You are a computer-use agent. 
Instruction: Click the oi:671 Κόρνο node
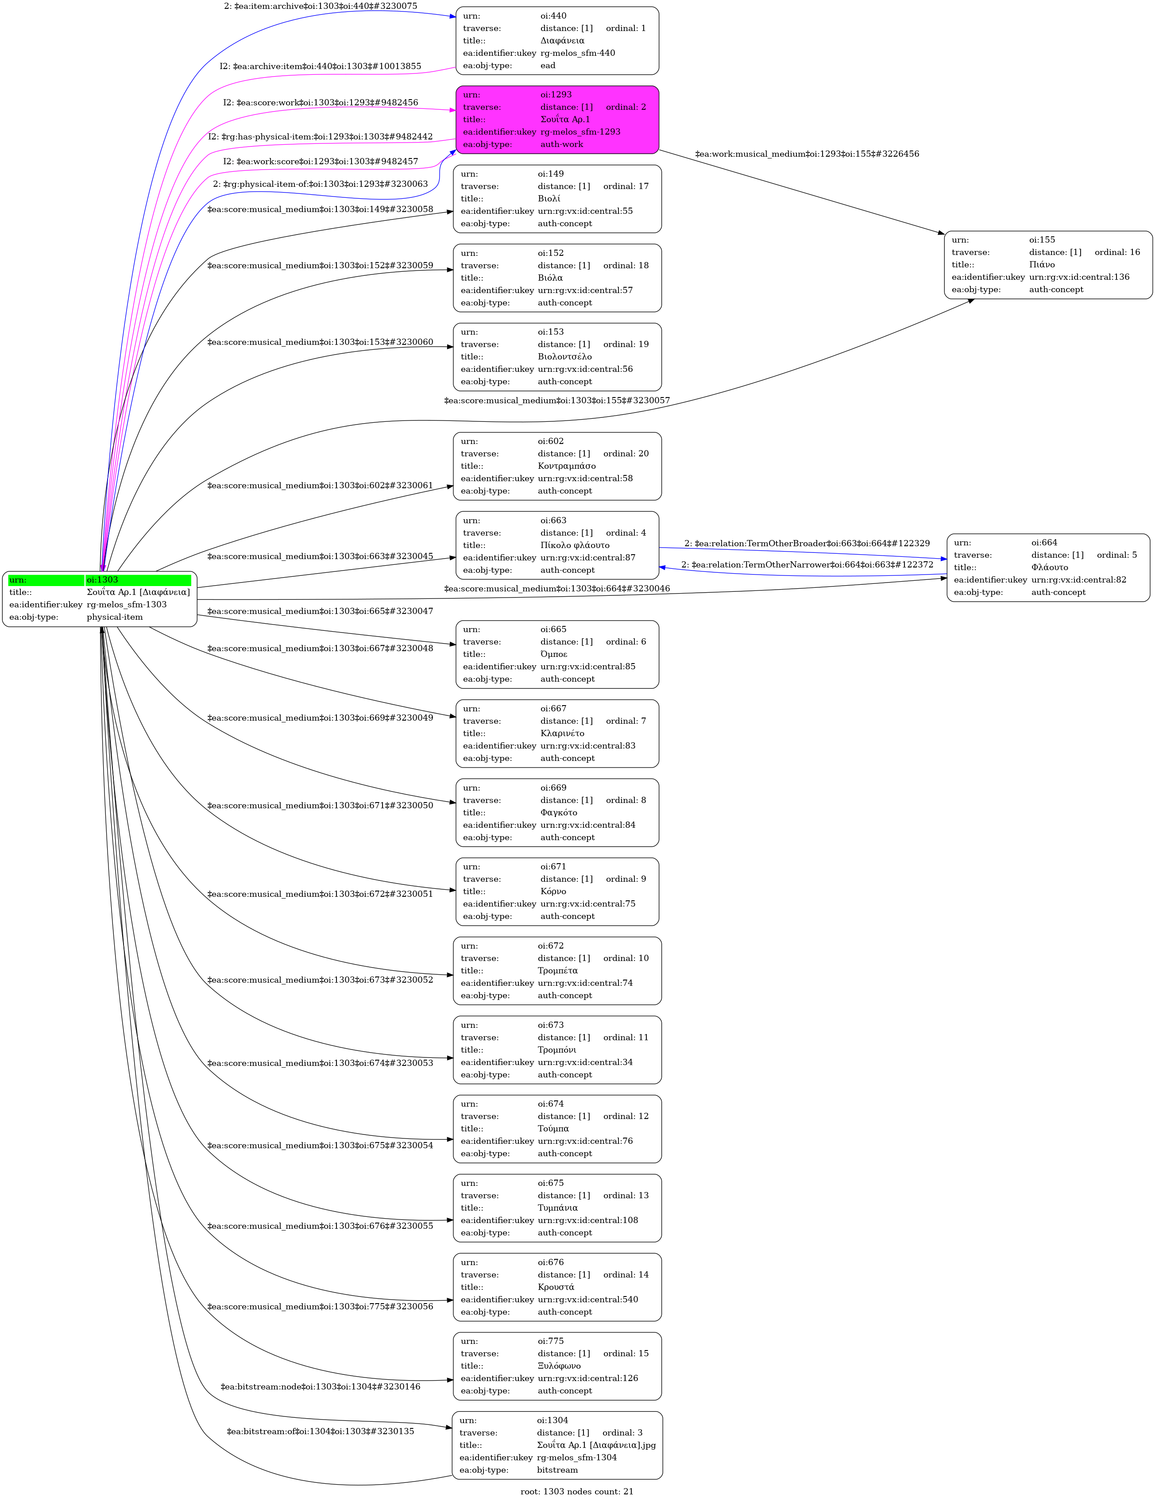pyautogui.click(x=557, y=891)
